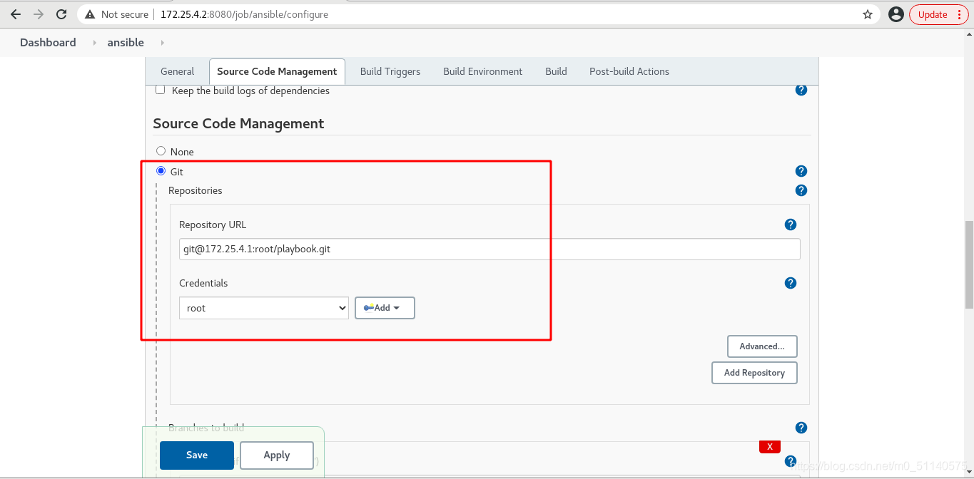Check Keep the build logs of dependencies
This screenshot has width=974, height=479.
coord(160,90)
